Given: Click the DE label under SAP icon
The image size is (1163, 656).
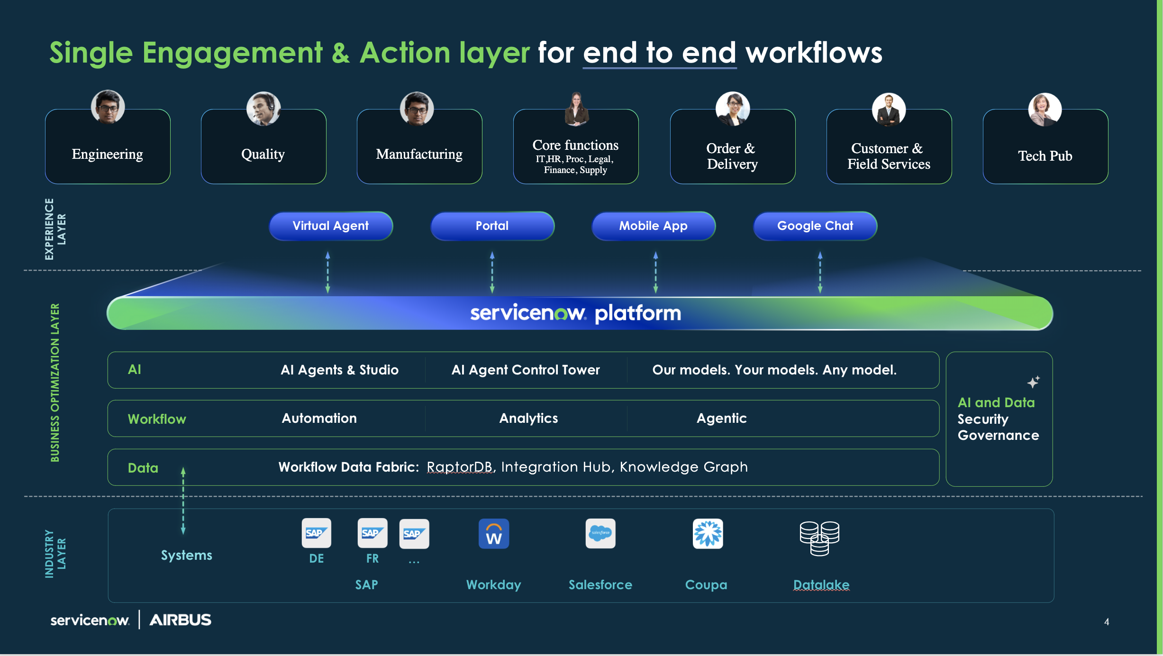Looking at the screenshot, I should [317, 558].
